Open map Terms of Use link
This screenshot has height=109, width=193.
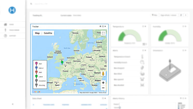coord(103,93)
